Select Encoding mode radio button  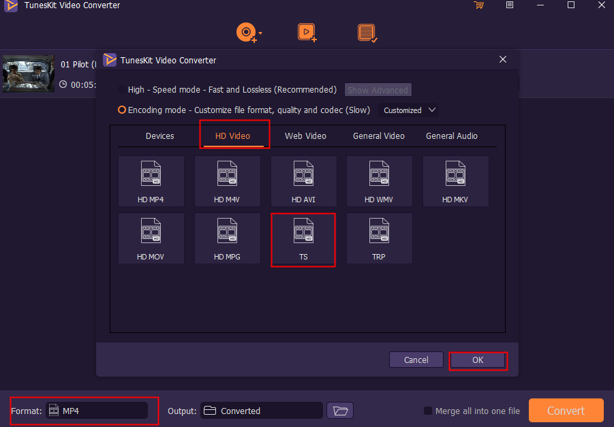[x=122, y=110]
